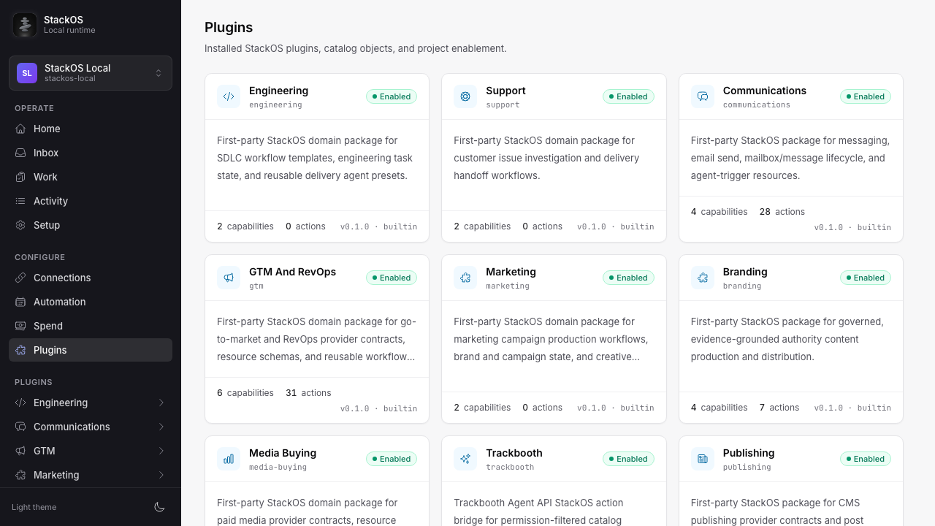Expand the Marketing plugin chevron in the sidebar

pos(161,475)
